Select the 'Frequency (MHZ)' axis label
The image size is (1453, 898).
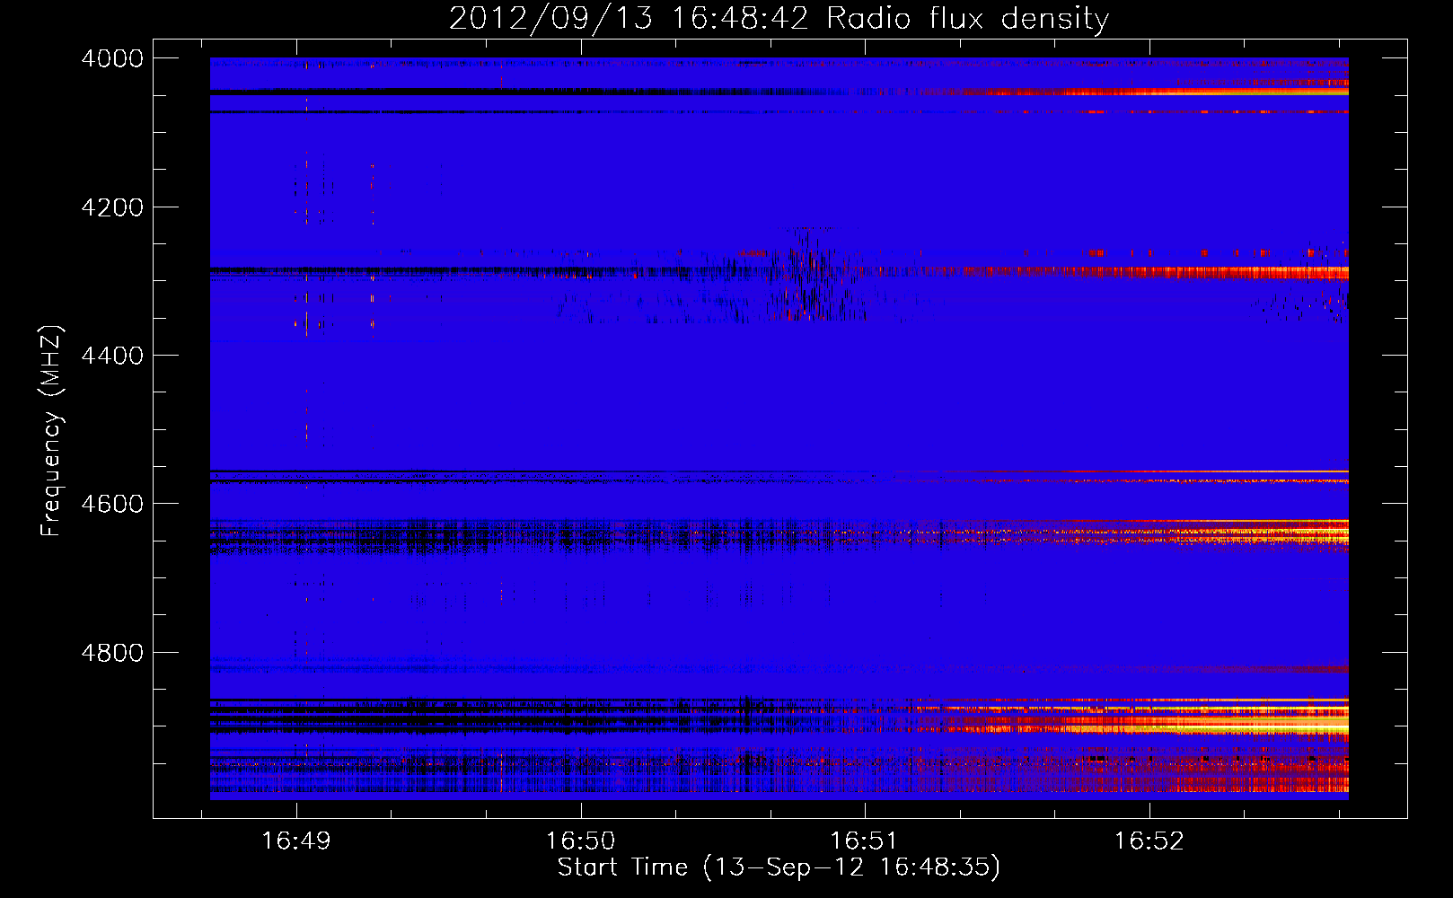[51, 431]
